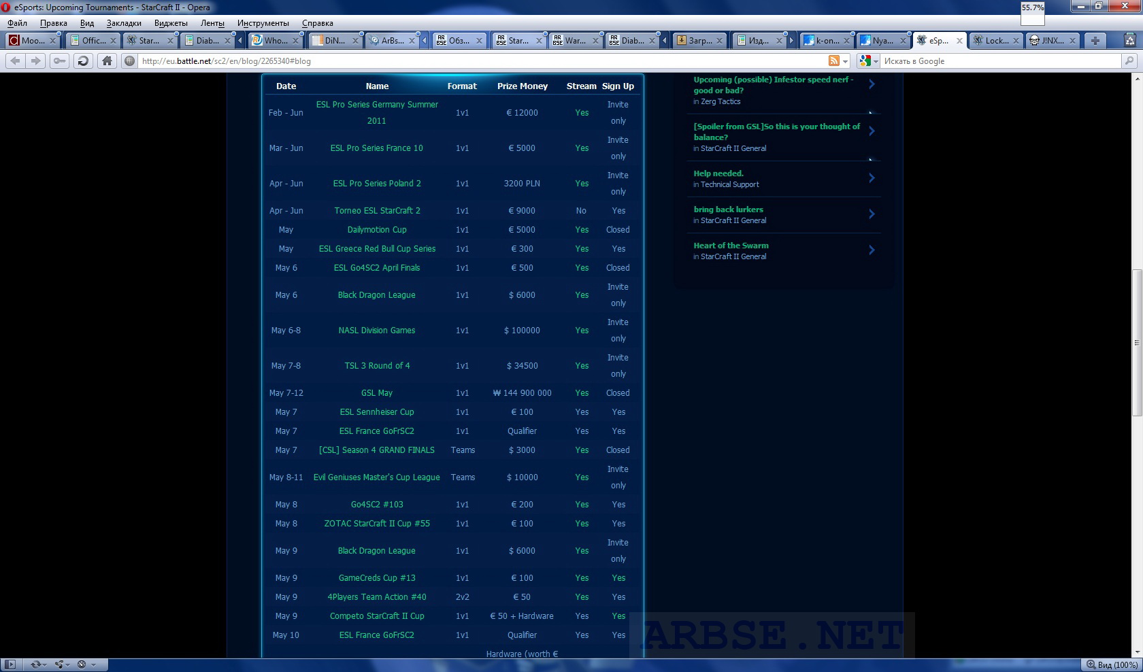Open NASL Division Games link
The height and width of the screenshot is (672, 1143).
click(x=377, y=331)
